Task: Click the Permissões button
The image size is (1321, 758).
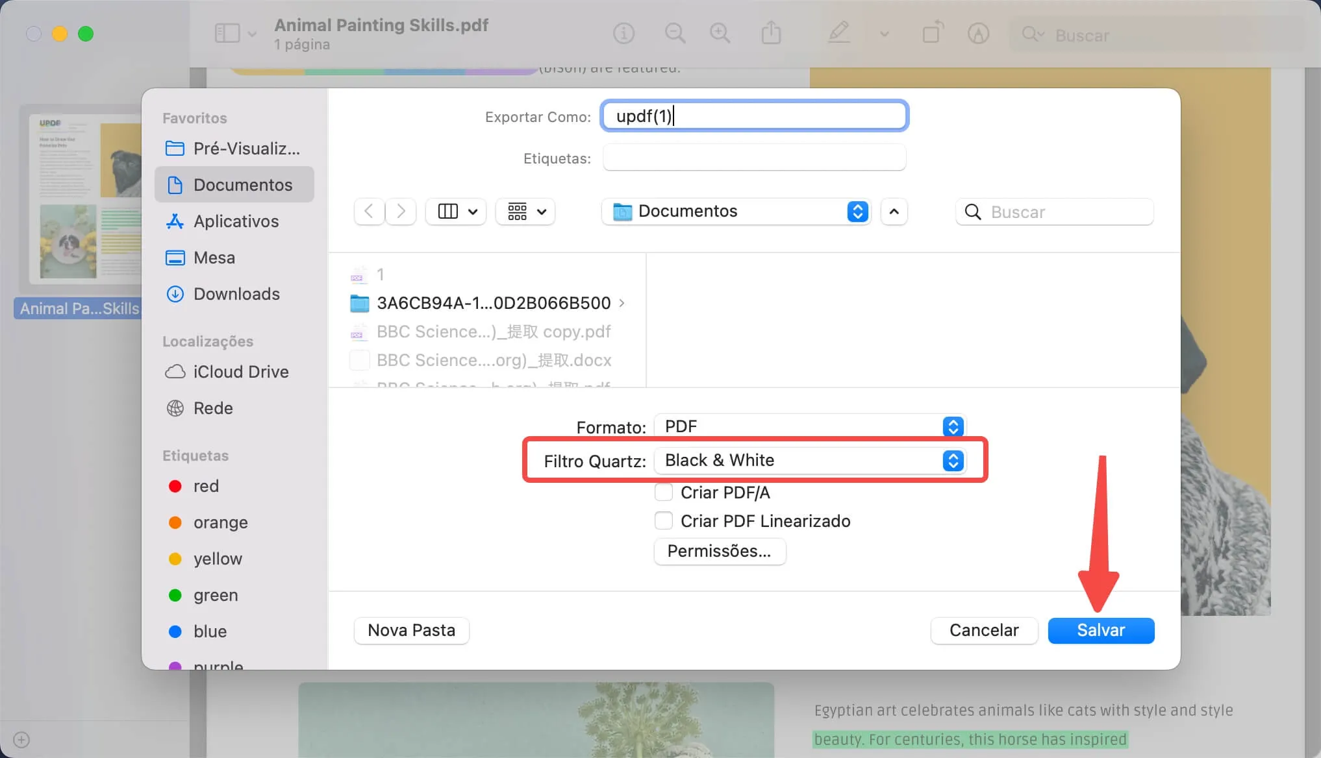Action: click(x=718, y=550)
